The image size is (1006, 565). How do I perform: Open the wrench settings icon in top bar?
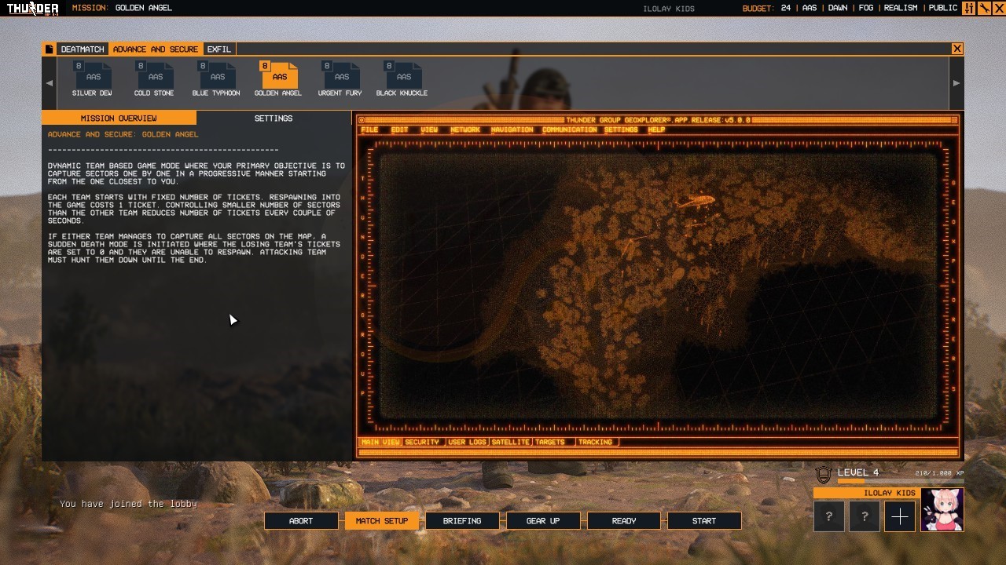coord(983,8)
